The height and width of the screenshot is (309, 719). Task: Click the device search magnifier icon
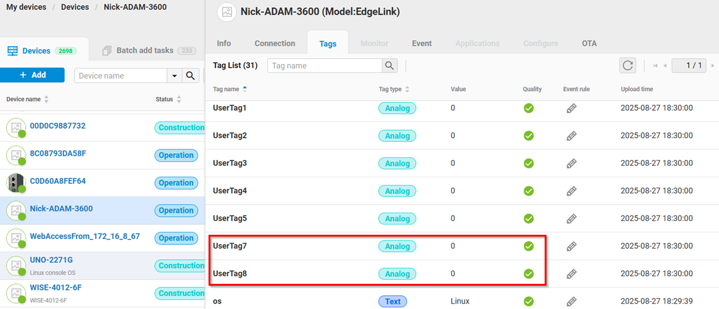tap(191, 75)
